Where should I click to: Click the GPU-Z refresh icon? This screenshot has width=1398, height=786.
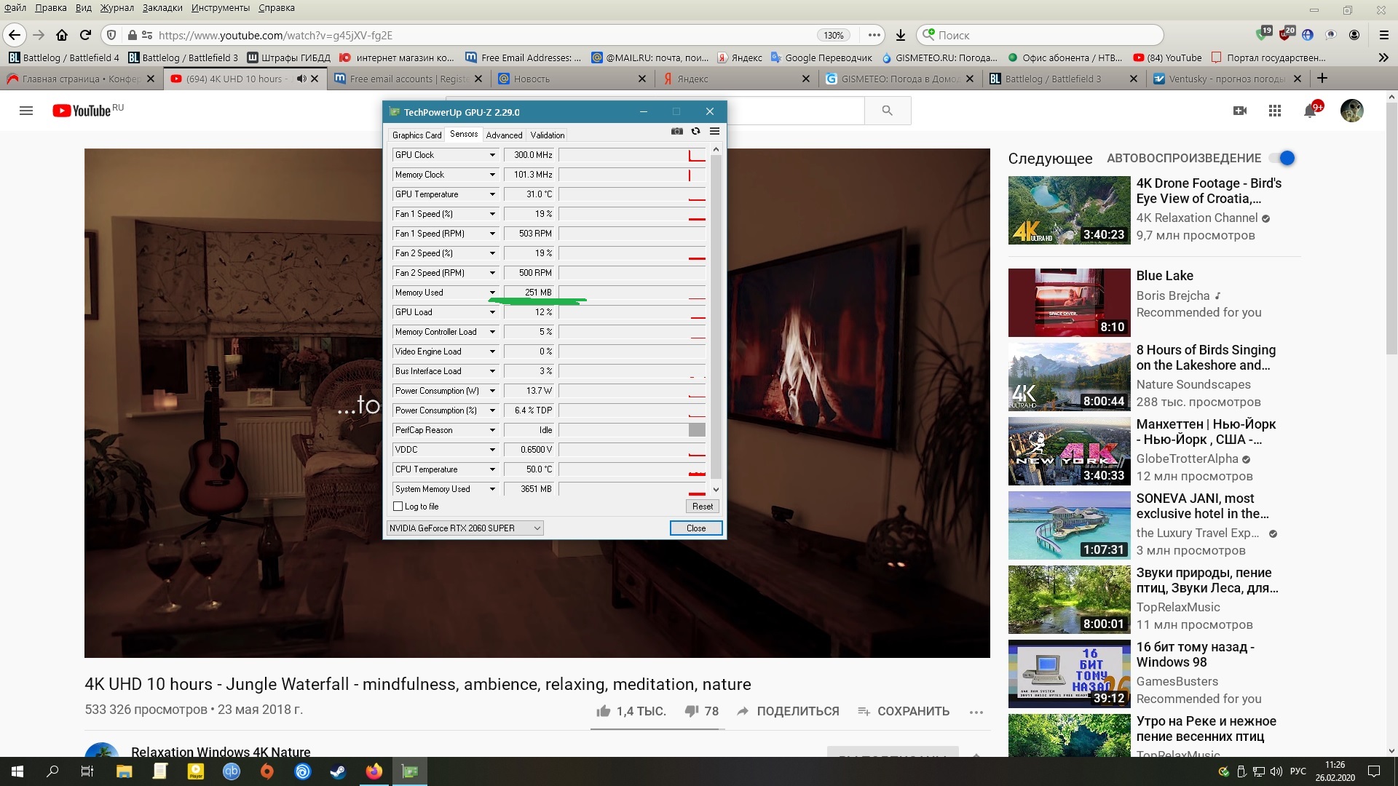[x=696, y=131]
